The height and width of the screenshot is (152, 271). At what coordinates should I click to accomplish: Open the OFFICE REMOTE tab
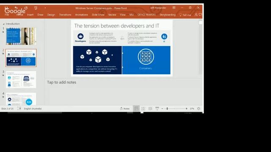147,15
